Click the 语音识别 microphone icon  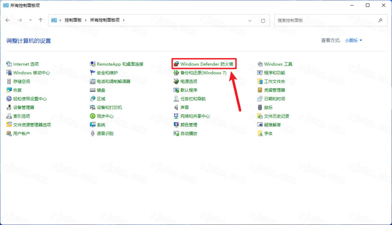[93, 133]
